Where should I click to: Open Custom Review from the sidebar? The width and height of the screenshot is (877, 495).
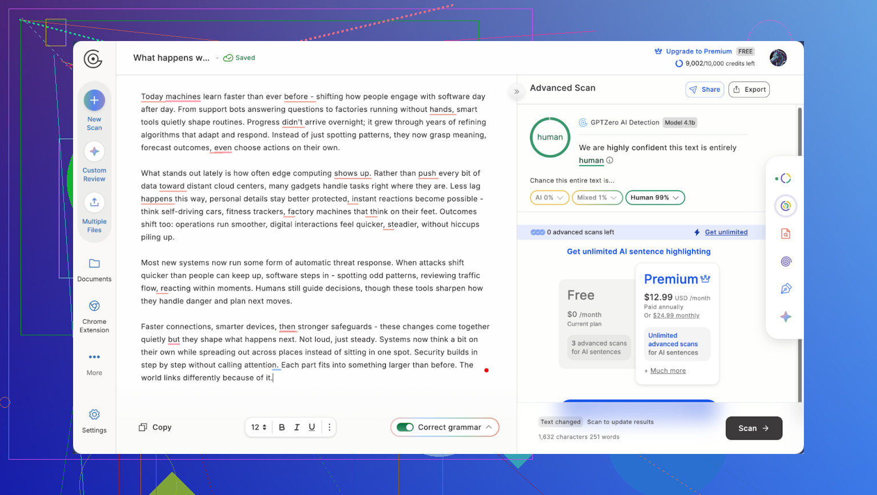point(94,152)
